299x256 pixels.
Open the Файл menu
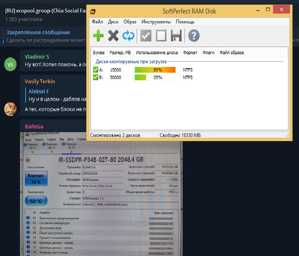(97, 22)
